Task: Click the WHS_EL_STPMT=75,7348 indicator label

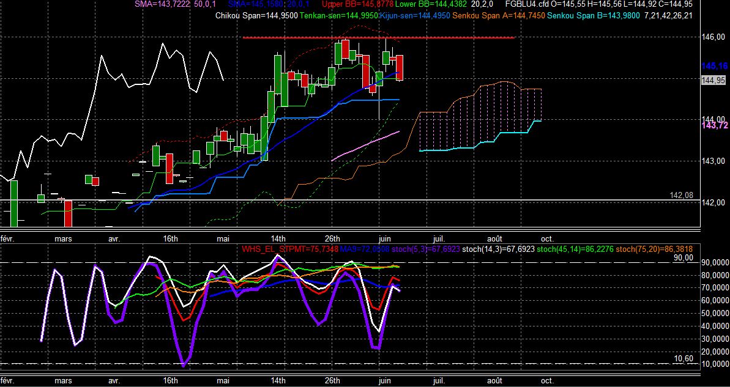Action: pos(290,249)
